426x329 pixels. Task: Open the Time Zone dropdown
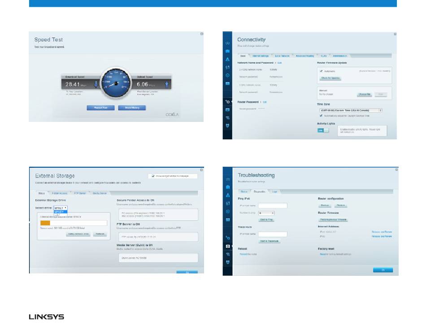coord(350,110)
